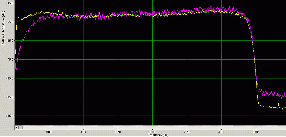Image resolution: width=286 pixels, height=137 pixels.
Task: Click the horizontal scrollbar thumb
Action: (21, 127)
